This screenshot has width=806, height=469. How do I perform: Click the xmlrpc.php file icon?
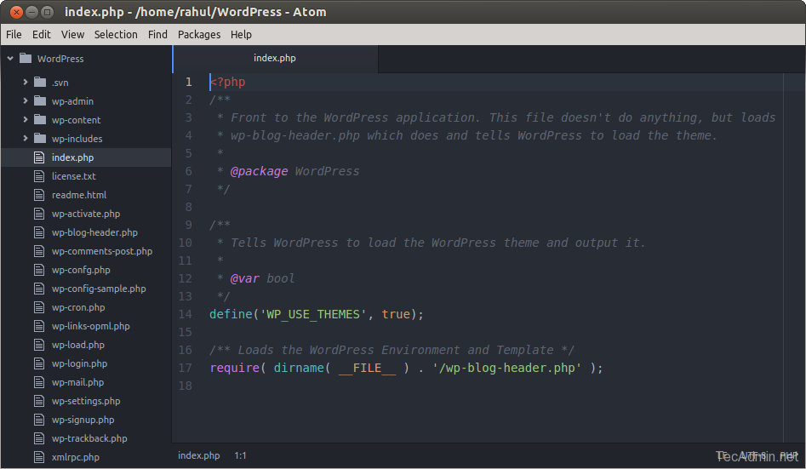(39, 457)
